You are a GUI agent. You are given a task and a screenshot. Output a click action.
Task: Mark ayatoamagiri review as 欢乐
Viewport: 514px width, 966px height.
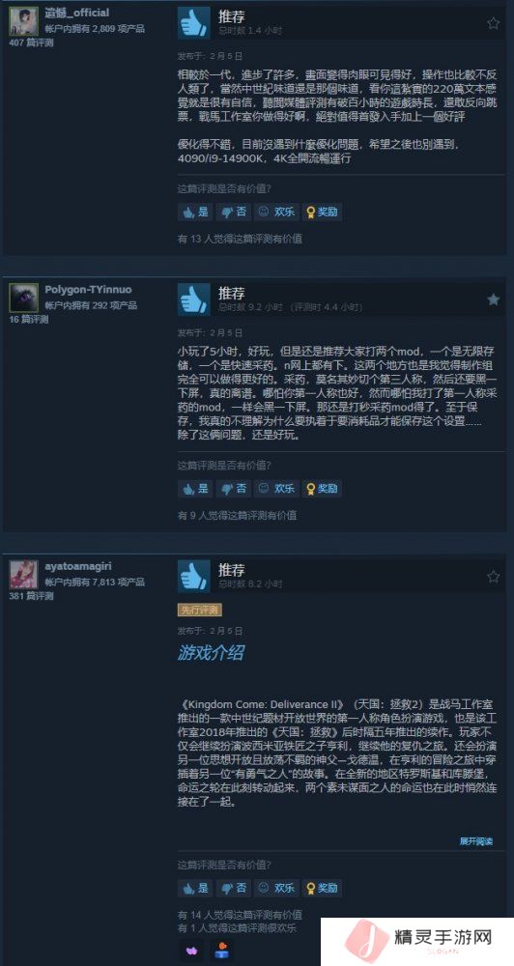tap(275, 889)
